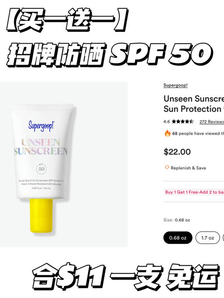Viewport: 224px width, 298px height.
Task: Click the 买一送一 headline banner
Action: 67,20
